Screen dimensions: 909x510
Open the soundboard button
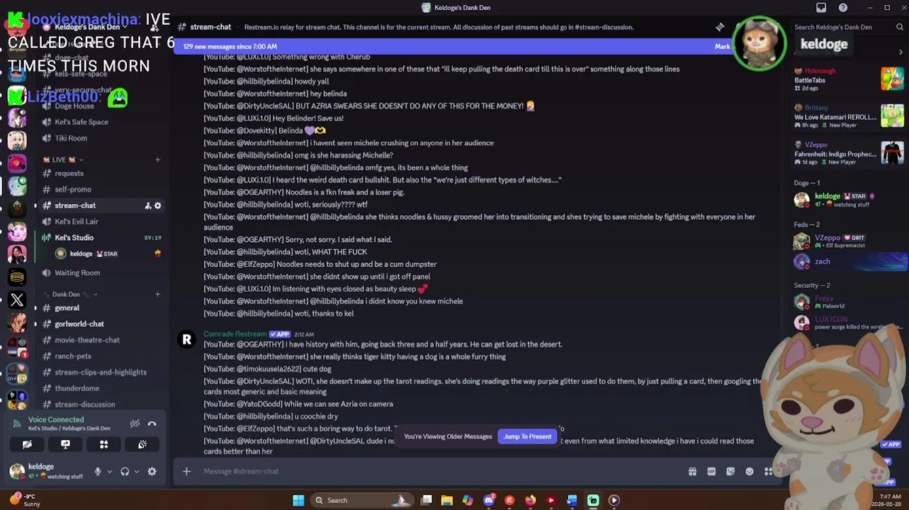tap(142, 444)
